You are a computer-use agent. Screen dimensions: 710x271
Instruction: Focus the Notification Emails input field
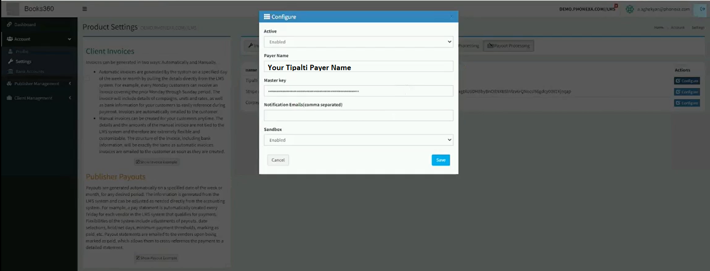click(x=358, y=116)
